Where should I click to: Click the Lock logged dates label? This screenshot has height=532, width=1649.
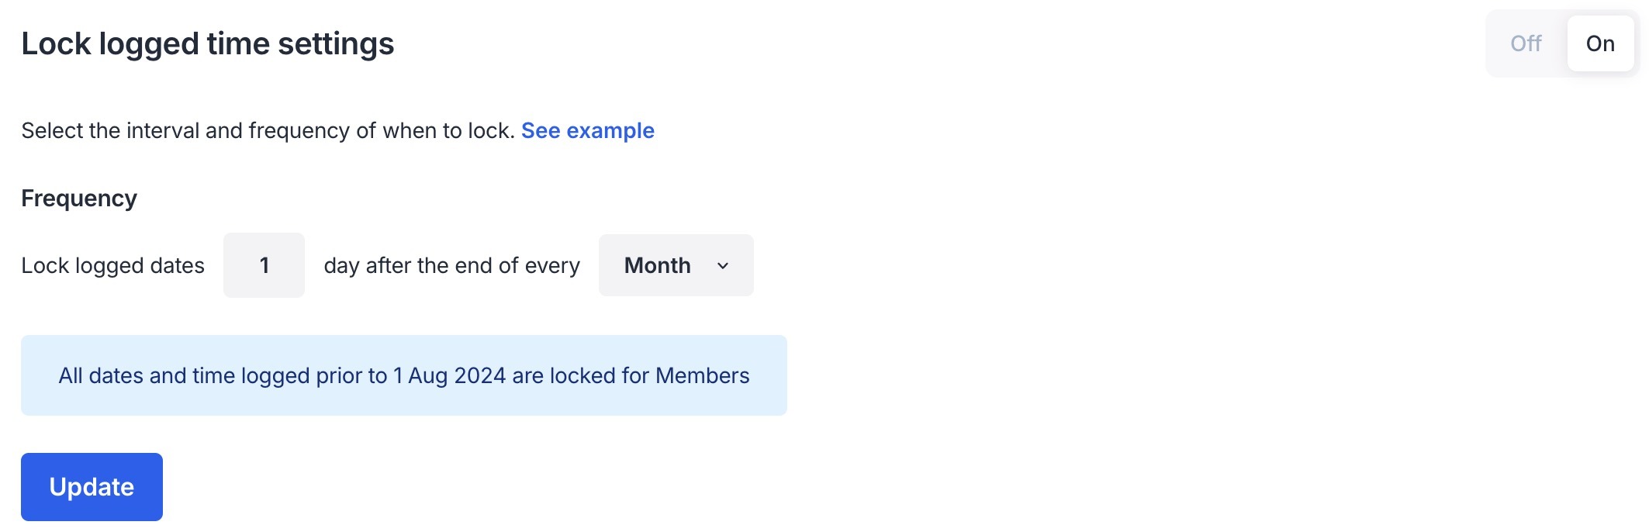click(x=112, y=265)
